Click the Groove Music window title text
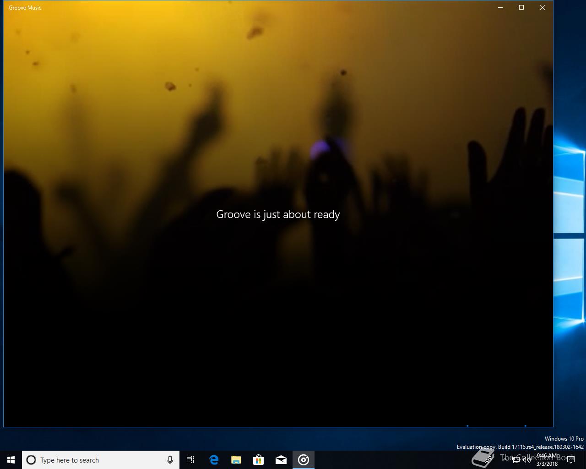The width and height of the screenshot is (586, 469). pos(25,8)
